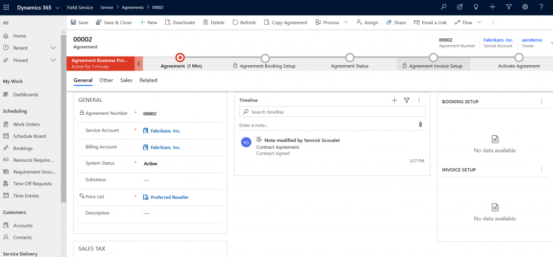Click the lightbulb assistant icon
This screenshot has height=257, width=553.
[x=476, y=7]
